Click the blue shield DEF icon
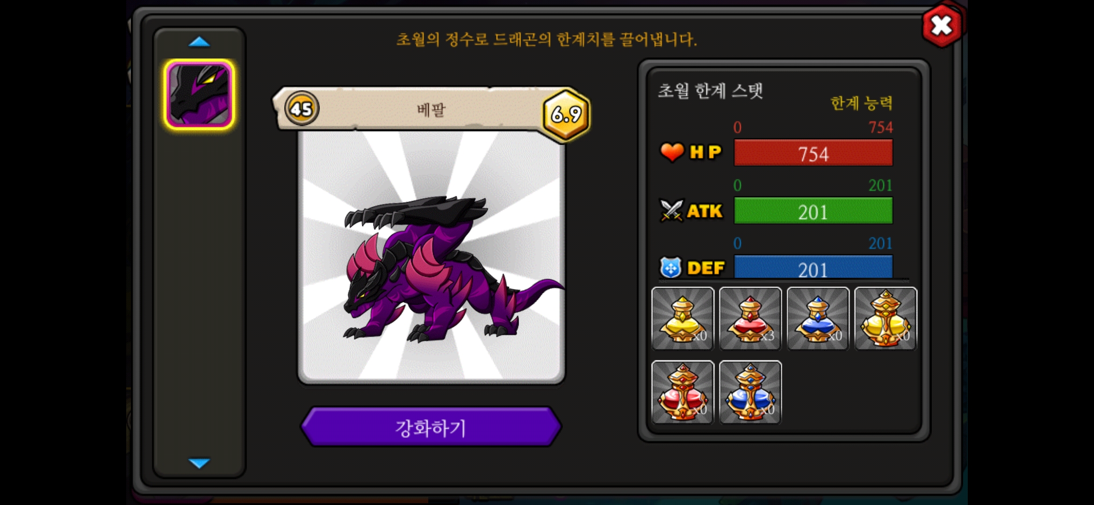Screen dimensions: 1094x505 [671, 268]
